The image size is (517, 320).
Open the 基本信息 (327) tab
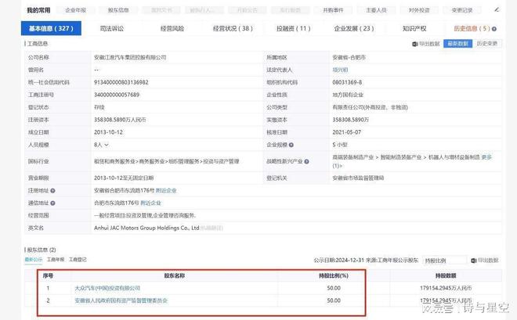point(51,28)
